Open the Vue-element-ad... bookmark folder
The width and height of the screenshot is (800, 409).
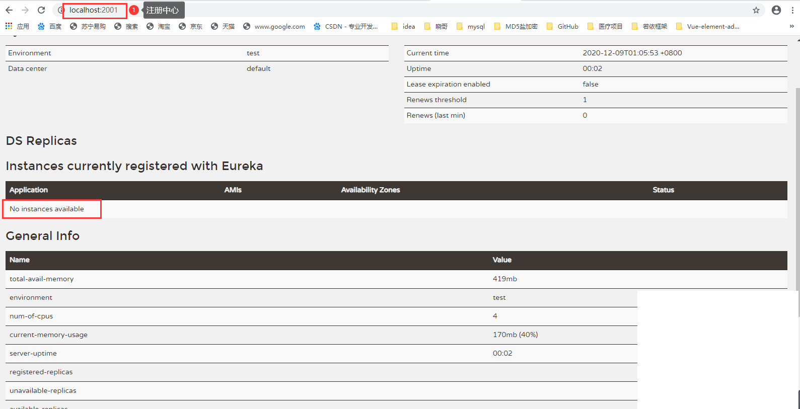tap(708, 26)
